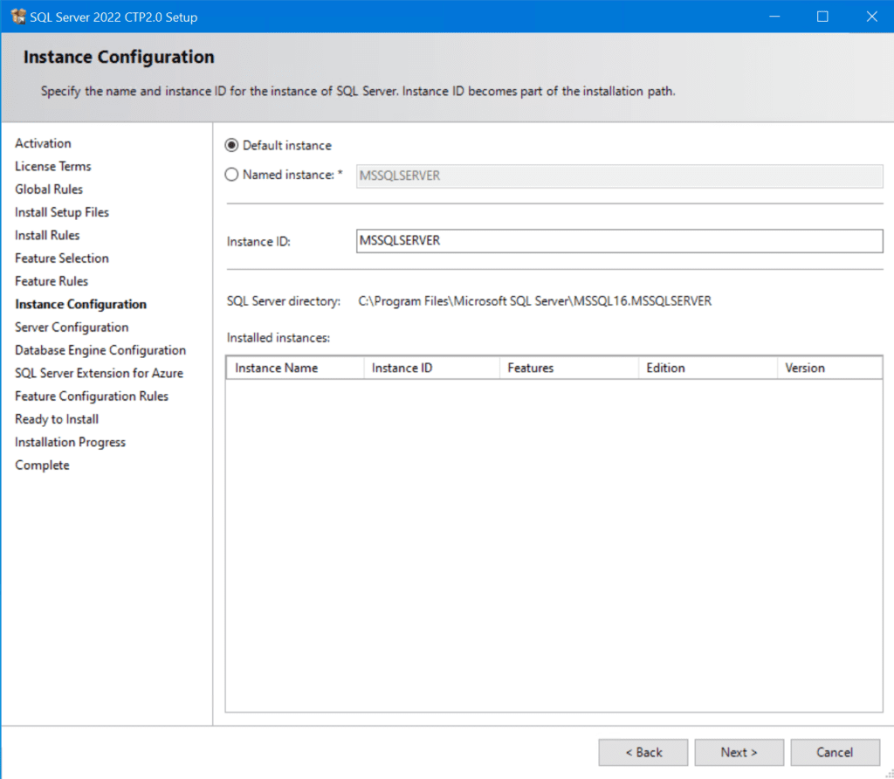Click the SQL Server directory path text

coord(535,301)
